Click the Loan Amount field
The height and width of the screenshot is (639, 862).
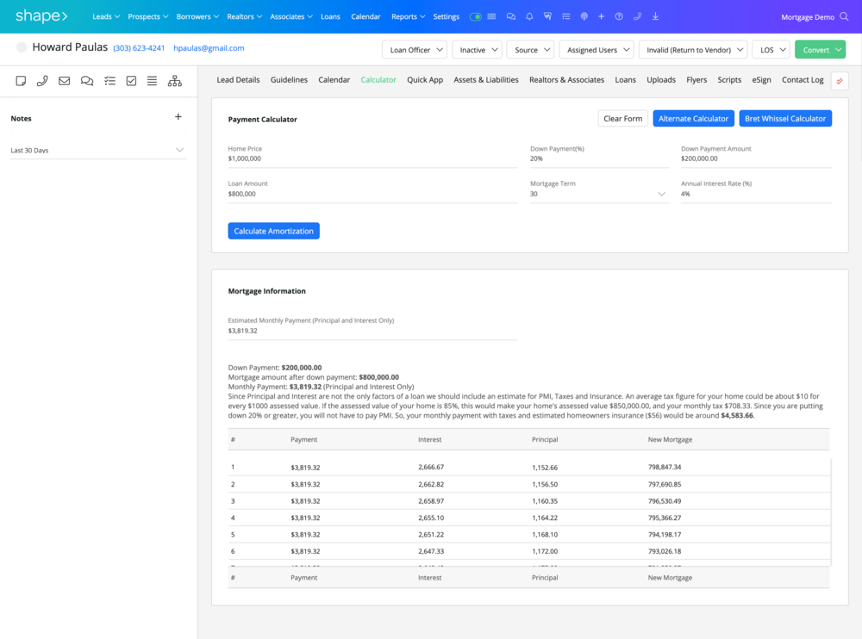[x=372, y=194]
